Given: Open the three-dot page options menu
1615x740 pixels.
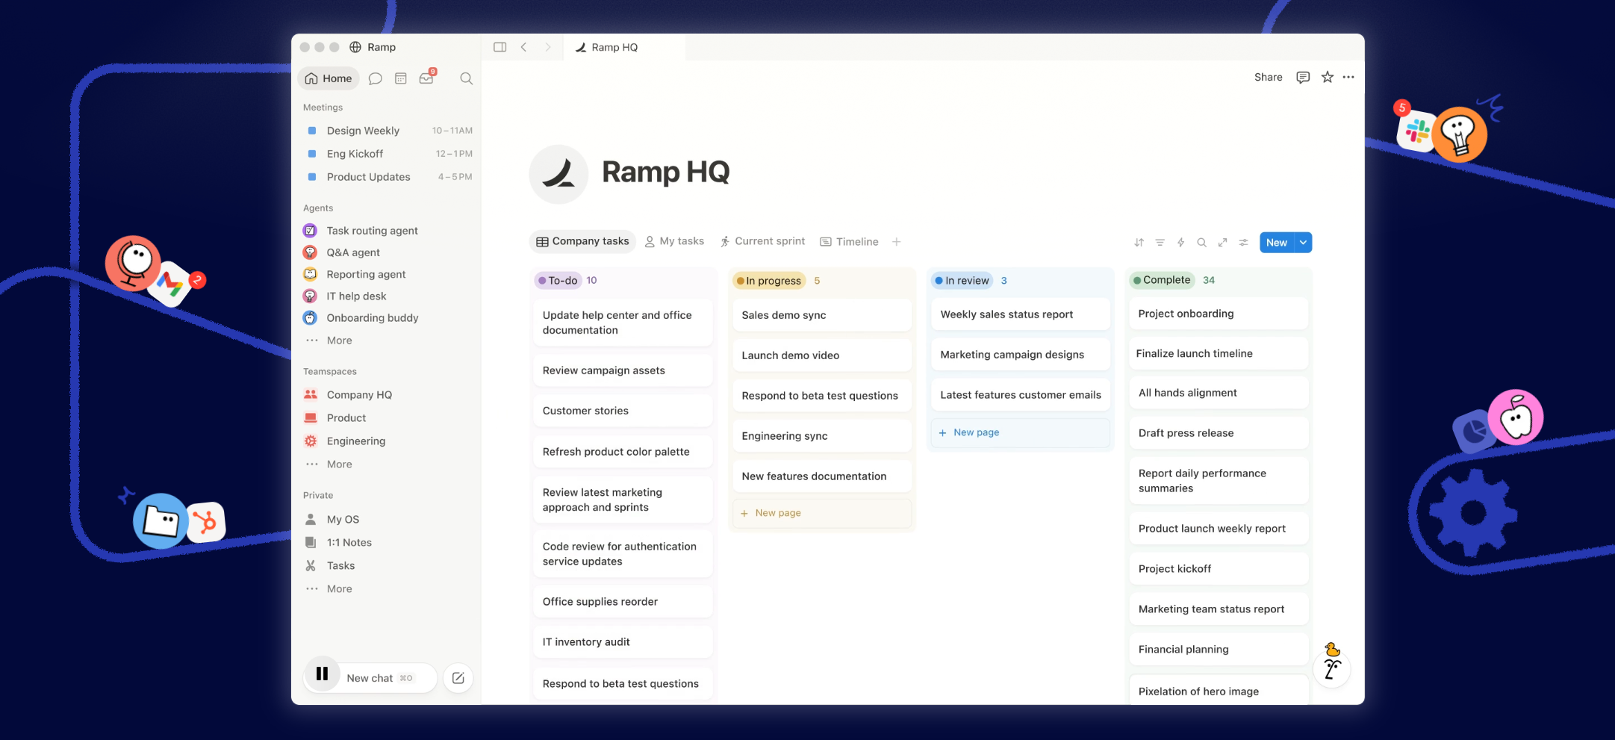Looking at the screenshot, I should pos(1348,77).
